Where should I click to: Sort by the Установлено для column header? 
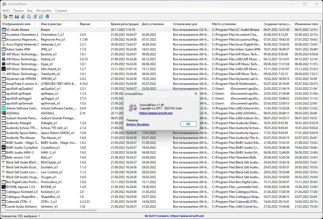point(191,24)
